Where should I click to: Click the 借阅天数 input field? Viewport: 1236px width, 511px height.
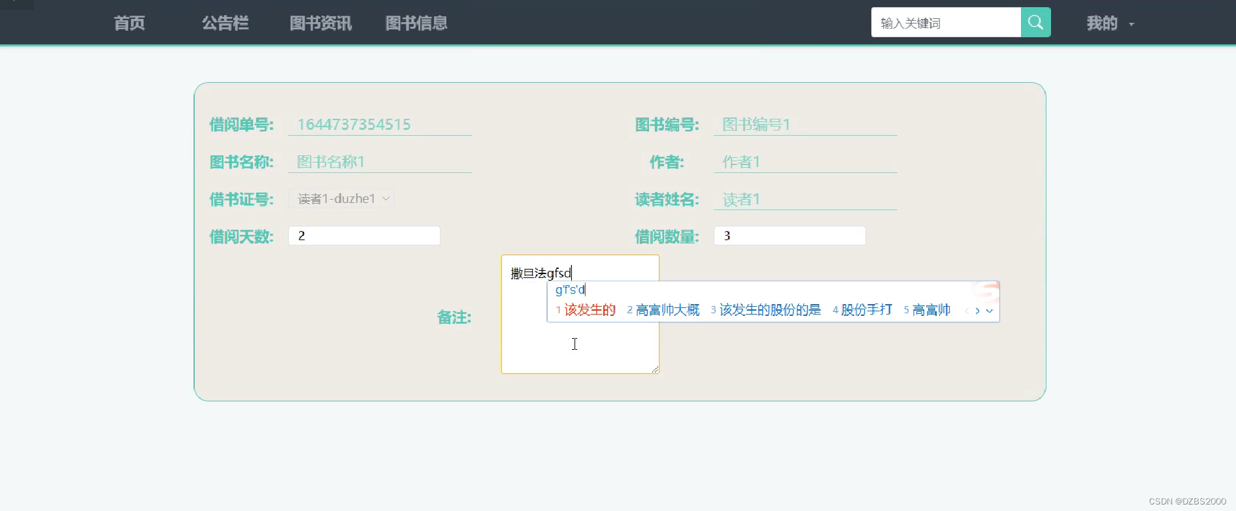(x=364, y=236)
